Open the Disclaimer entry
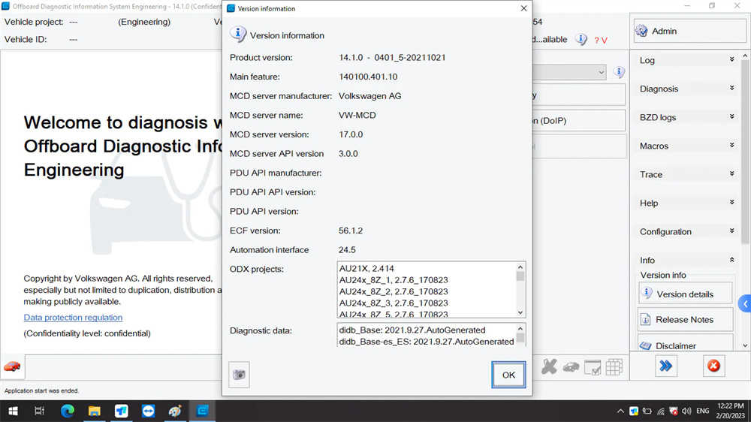The height and width of the screenshot is (422, 751). coord(686,344)
